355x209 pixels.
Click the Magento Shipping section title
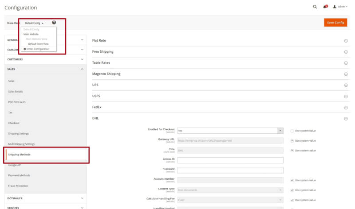point(106,74)
